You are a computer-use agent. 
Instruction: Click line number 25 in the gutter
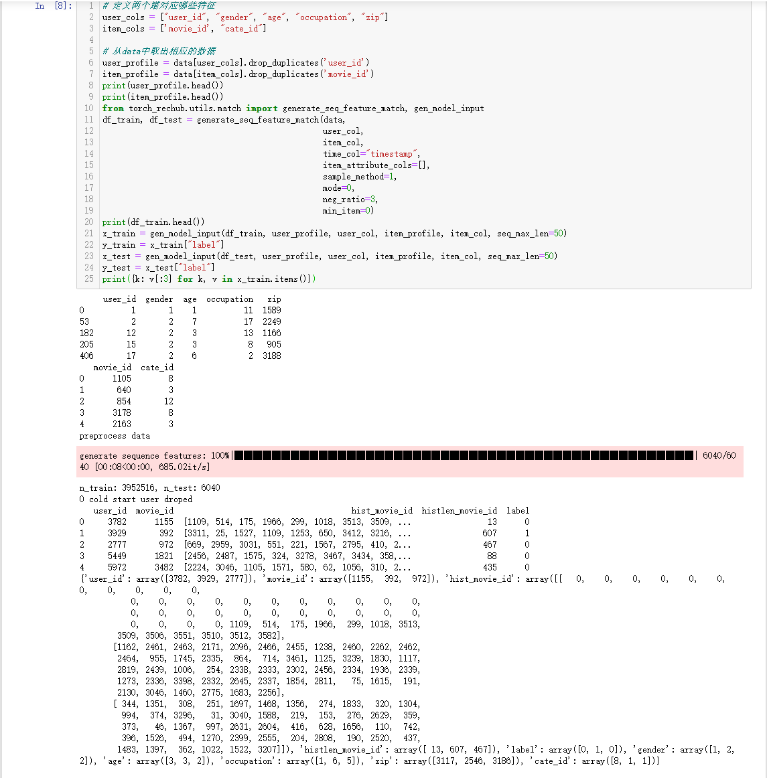coord(89,279)
